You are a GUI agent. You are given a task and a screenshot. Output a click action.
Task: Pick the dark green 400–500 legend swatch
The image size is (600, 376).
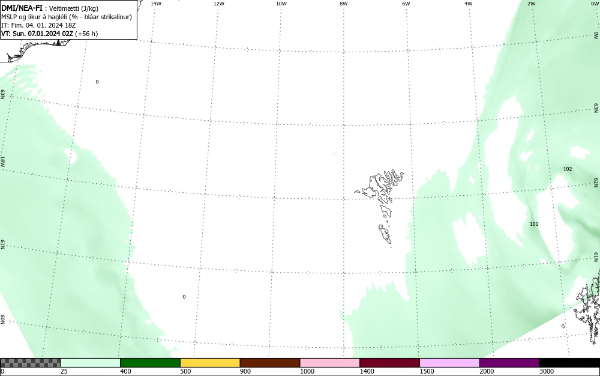[150, 363]
